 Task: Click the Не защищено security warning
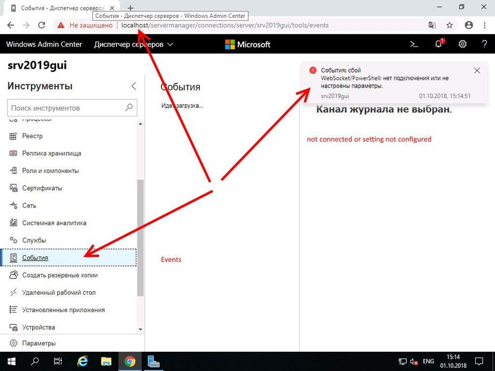[85, 25]
